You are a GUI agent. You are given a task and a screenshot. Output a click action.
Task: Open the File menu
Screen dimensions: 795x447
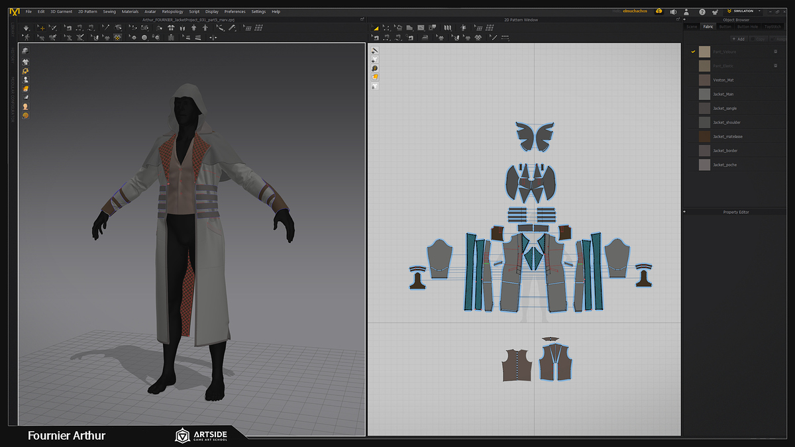coord(28,11)
